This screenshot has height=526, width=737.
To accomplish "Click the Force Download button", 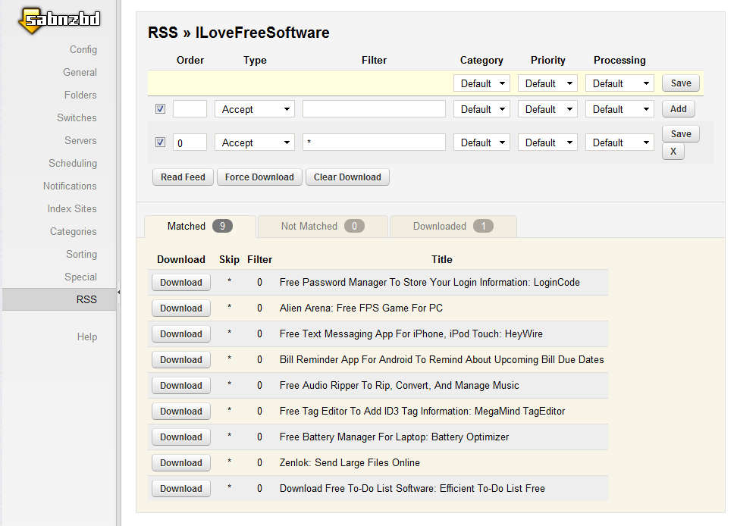I will coord(259,177).
